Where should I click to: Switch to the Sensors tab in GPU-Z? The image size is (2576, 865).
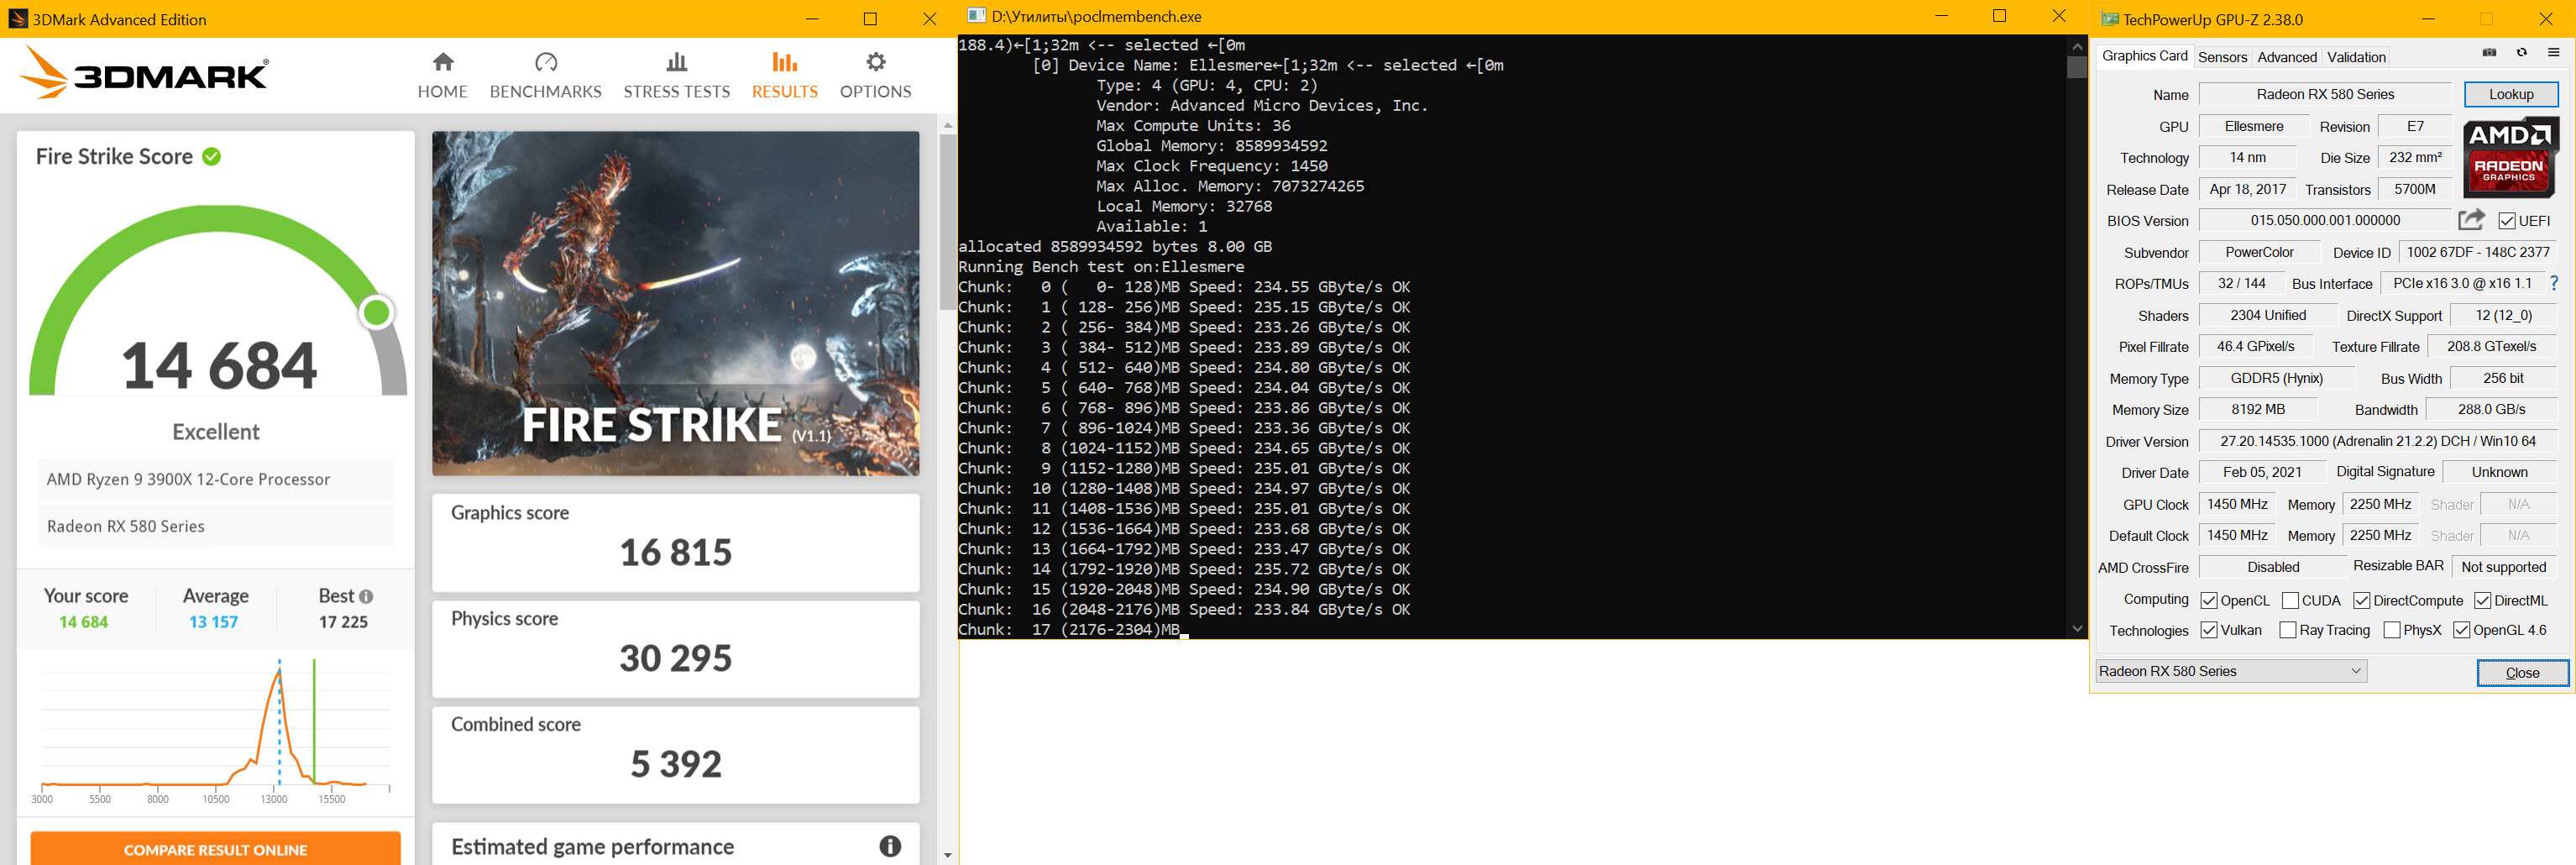[x=2222, y=57]
